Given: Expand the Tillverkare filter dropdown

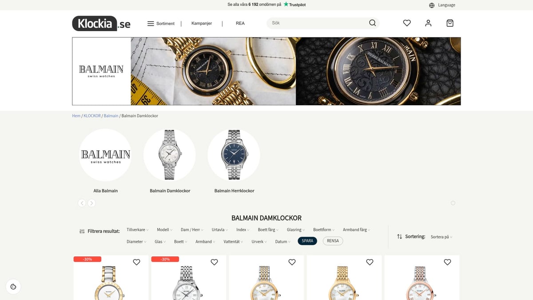Looking at the screenshot, I should (138, 230).
